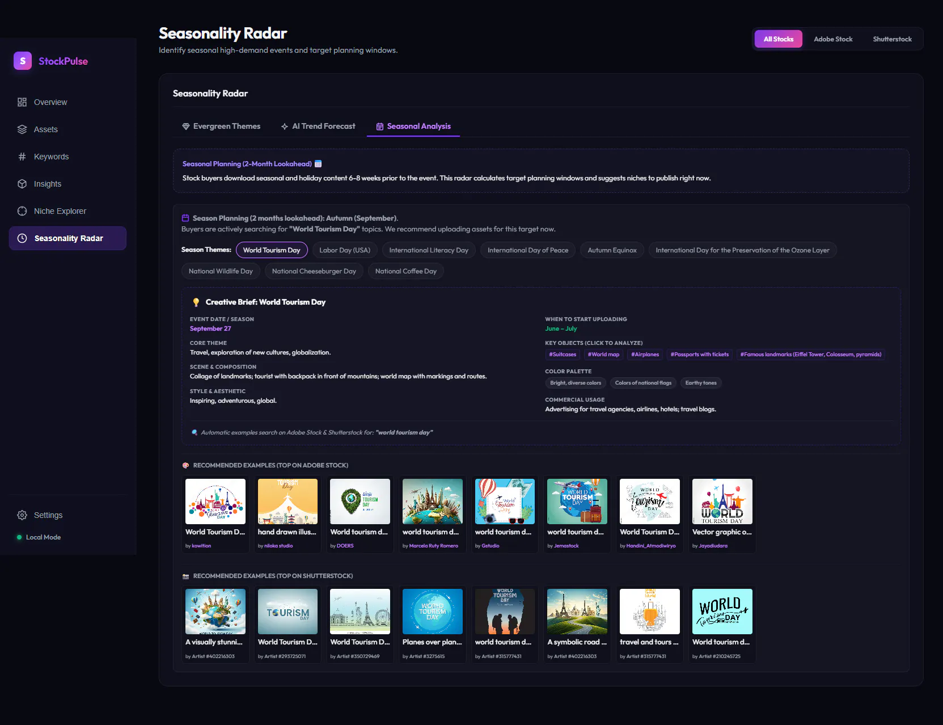
Task: Open Keywords hash icon in sidebar
Action: [x=22, y=157]
